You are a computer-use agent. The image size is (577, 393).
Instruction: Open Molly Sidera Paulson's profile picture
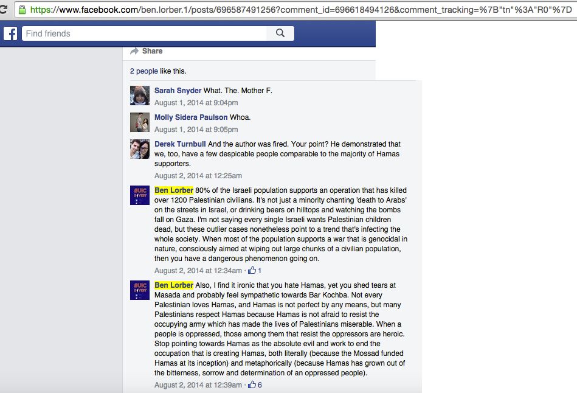[x=140, y=122]
